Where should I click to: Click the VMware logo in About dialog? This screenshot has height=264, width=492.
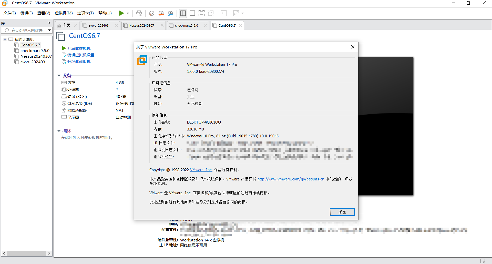(142, 60)
